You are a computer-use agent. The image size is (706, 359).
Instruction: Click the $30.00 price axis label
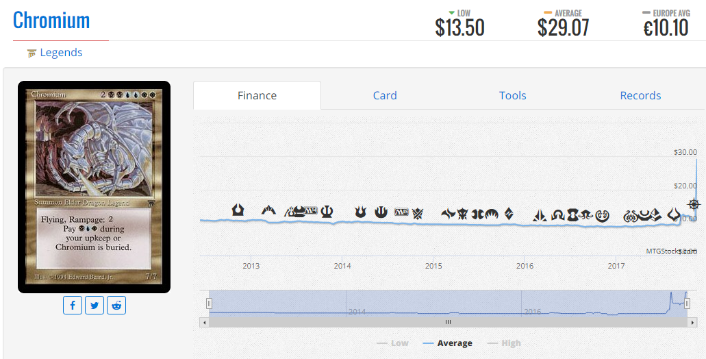click(x=685, y=152)
